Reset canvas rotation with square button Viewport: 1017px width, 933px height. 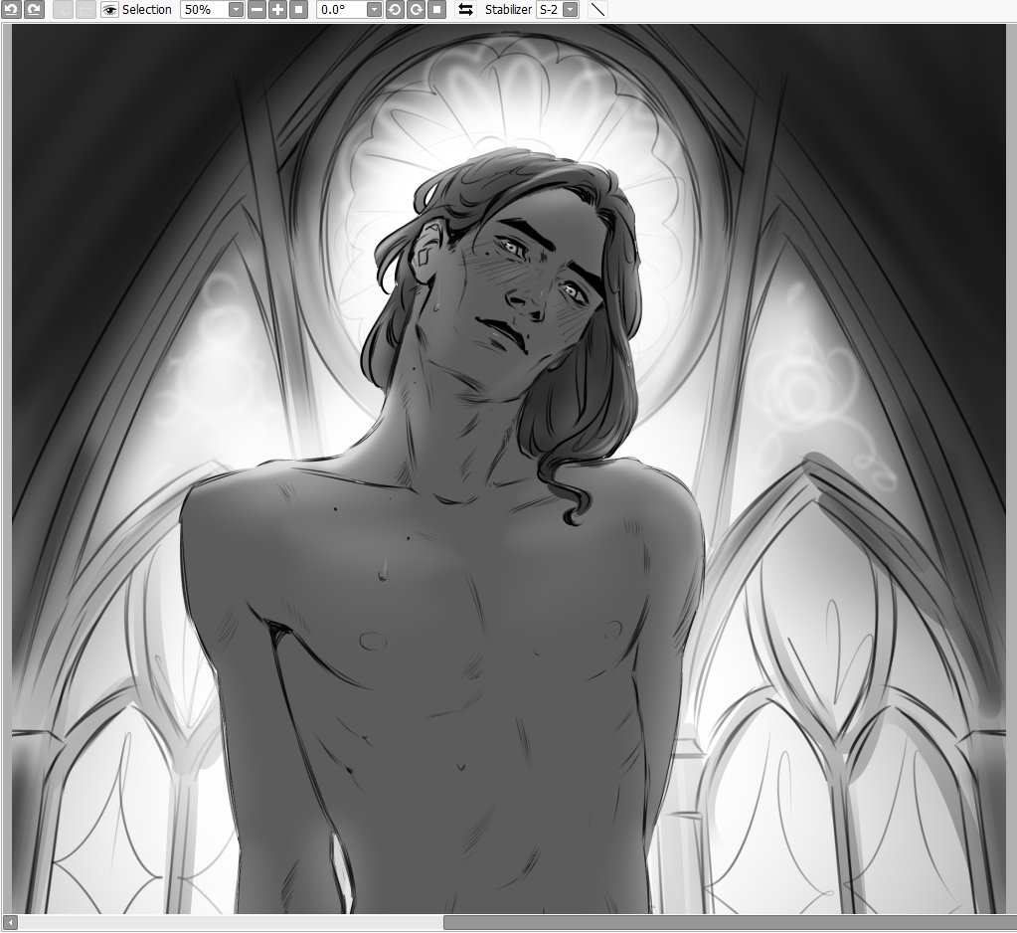[x=437, y=10]
